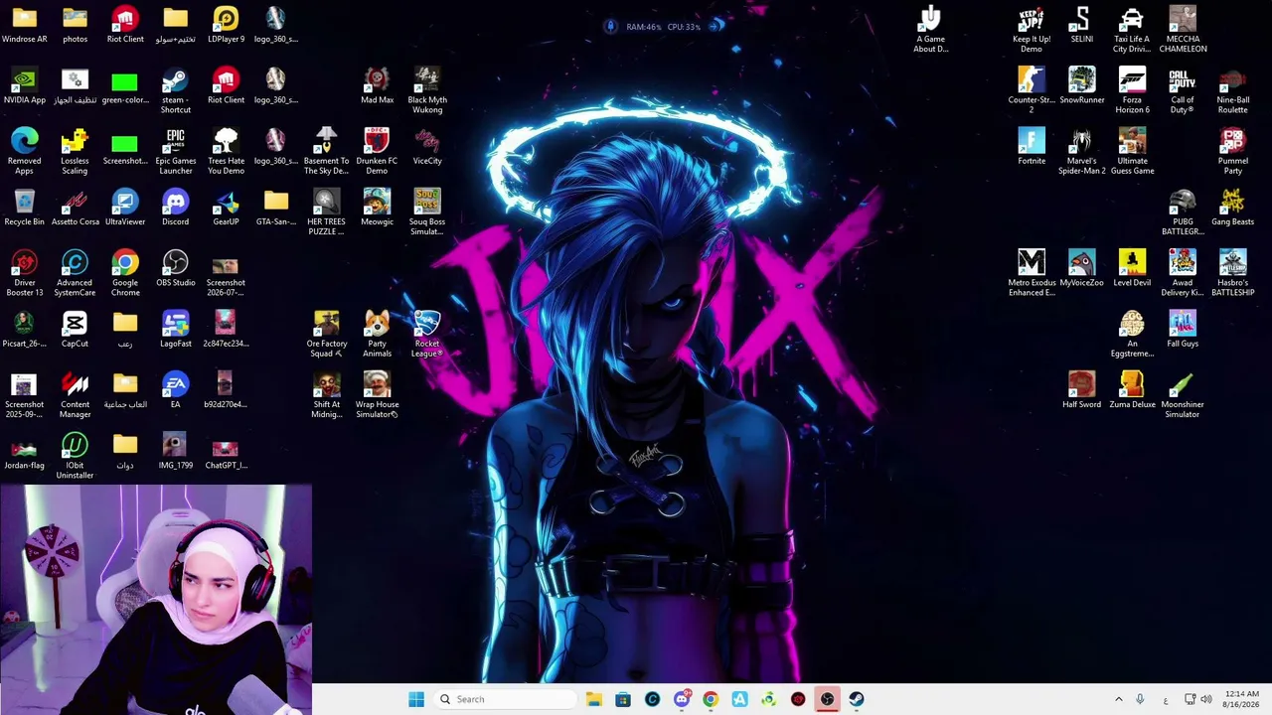Image resolution: width=1272 pixels, height=715 pixels.
Task: Open the photos folder on the desktop
Action: 75,26
